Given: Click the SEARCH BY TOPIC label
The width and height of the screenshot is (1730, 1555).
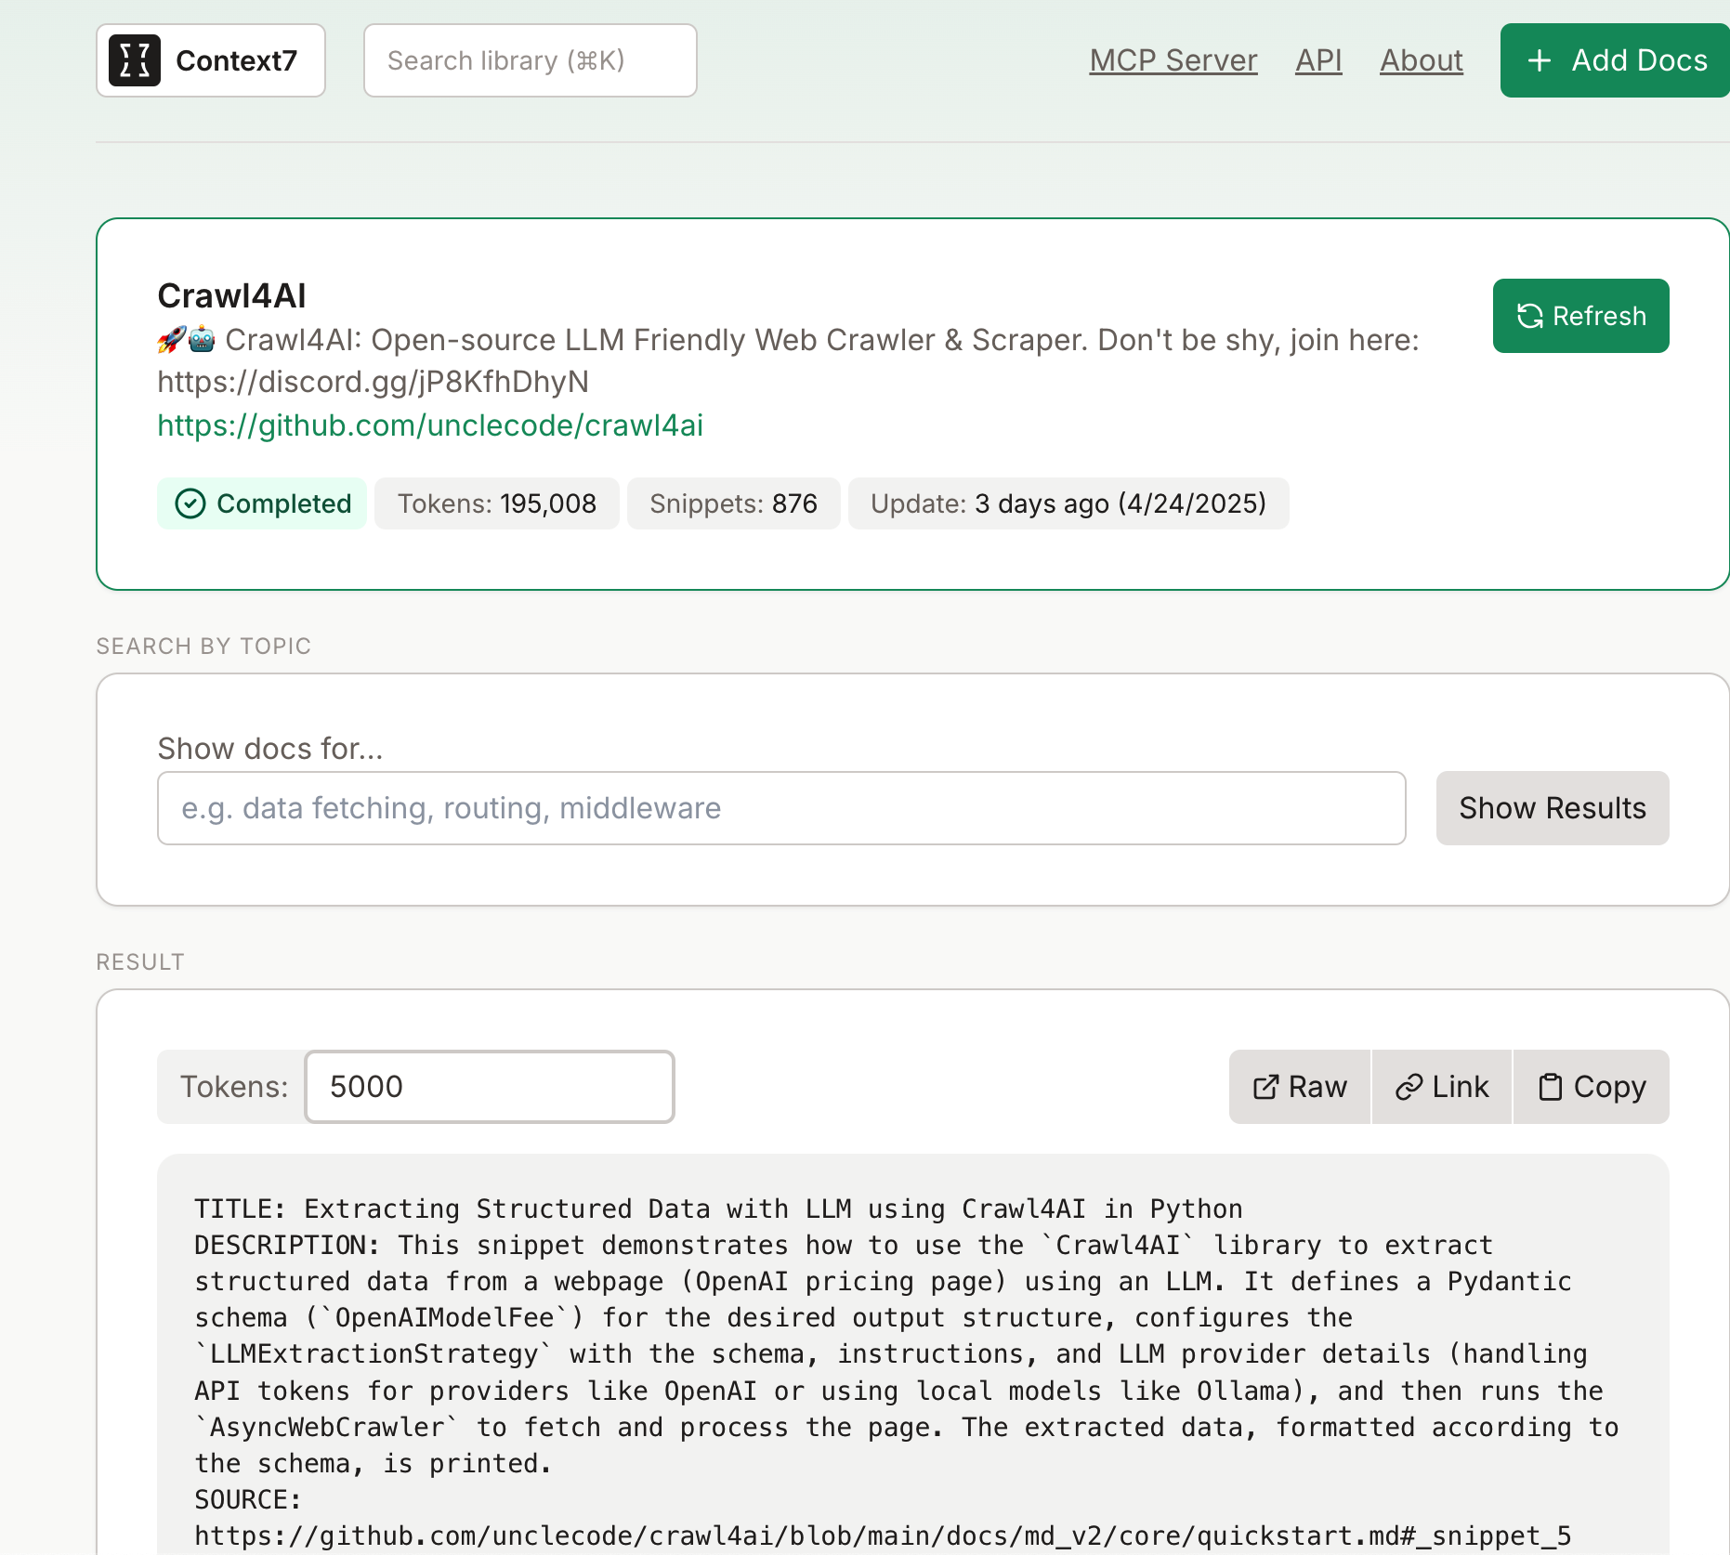Looking at the screenshot, I should (x=203, y=647).
